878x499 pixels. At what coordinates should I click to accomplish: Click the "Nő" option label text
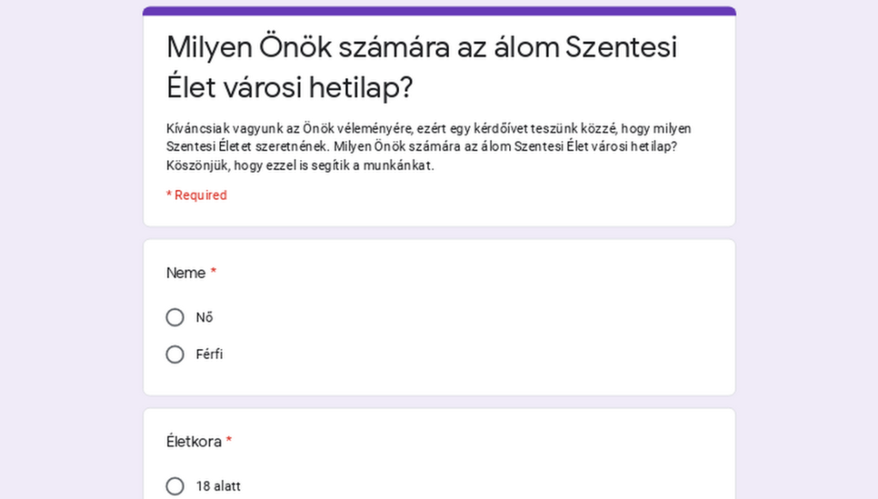[205, 317]
